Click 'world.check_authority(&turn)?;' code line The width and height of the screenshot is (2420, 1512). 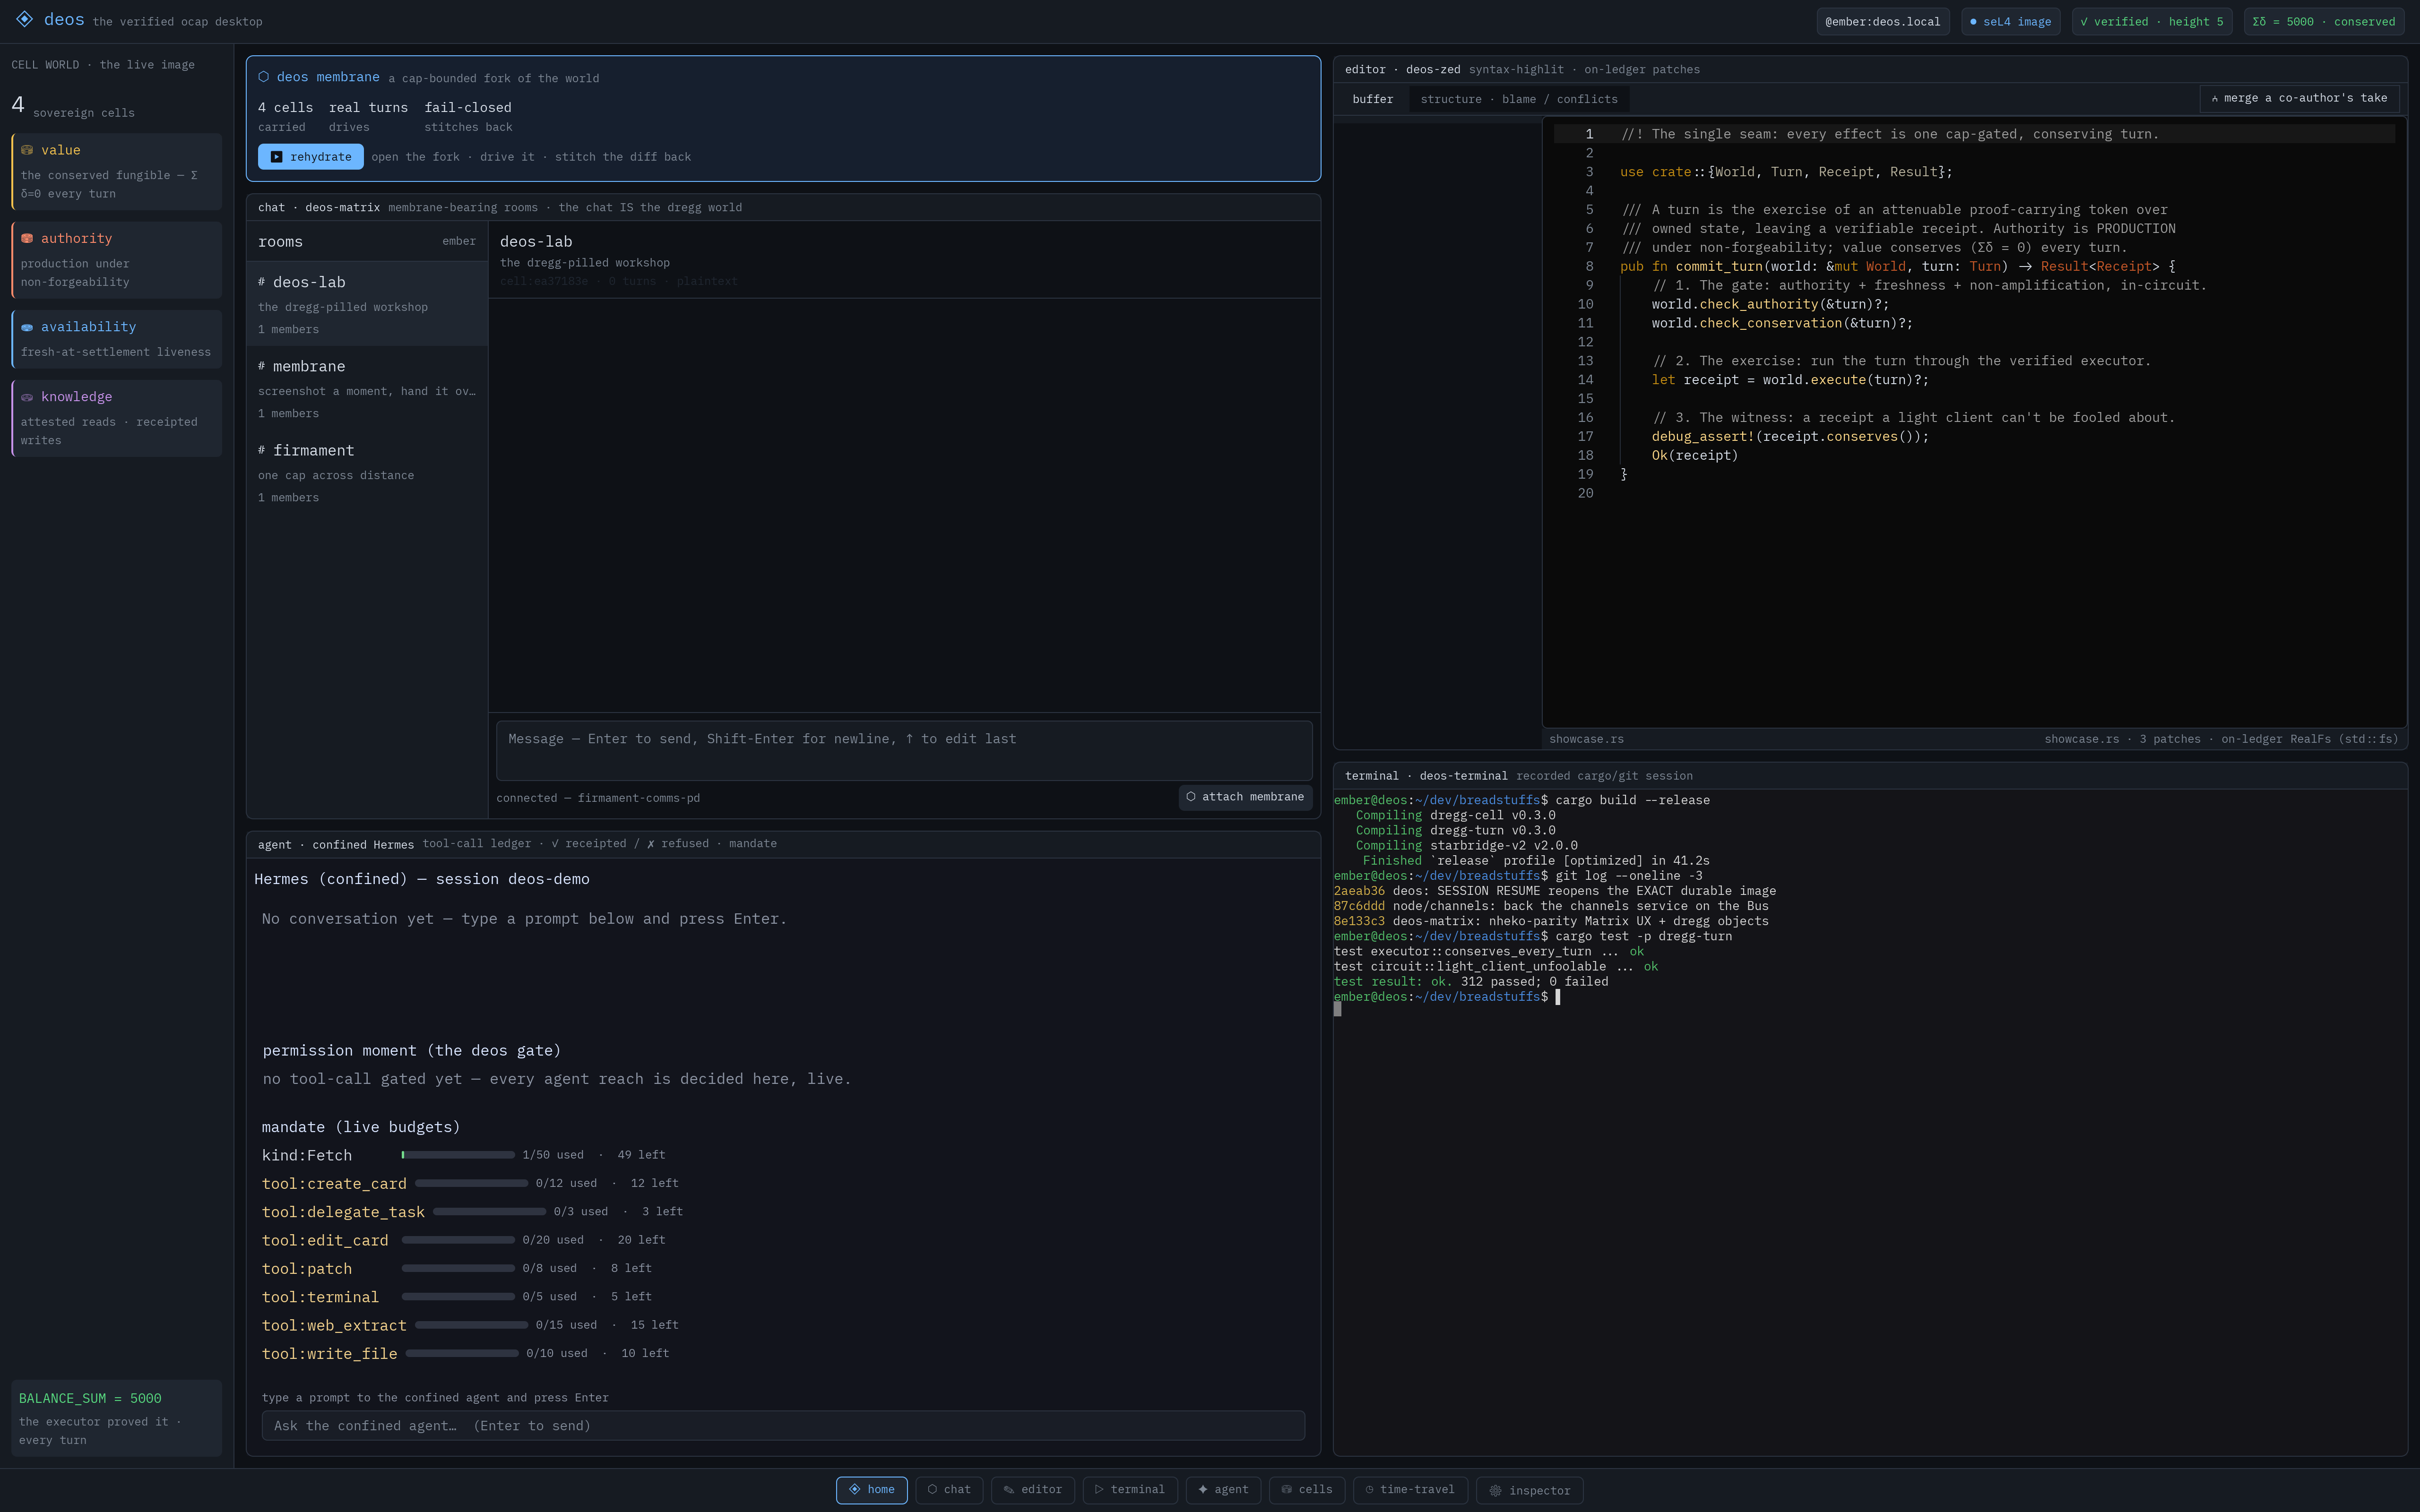coord(1770,304)
